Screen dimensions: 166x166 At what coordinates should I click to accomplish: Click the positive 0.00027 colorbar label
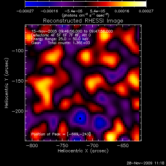click(146, 11)
